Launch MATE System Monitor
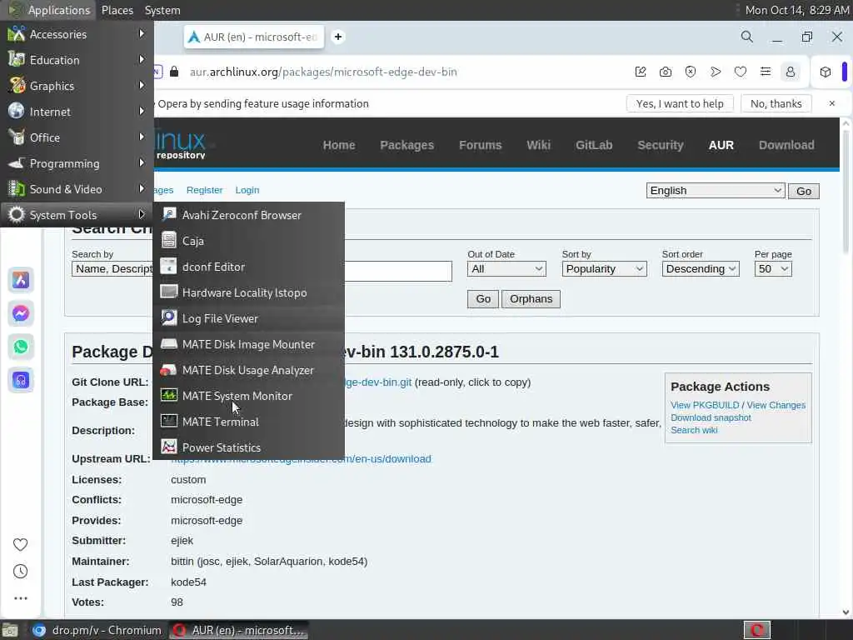Image resolution: width=853 pixels, height=640 pixels. click(248, 396)
